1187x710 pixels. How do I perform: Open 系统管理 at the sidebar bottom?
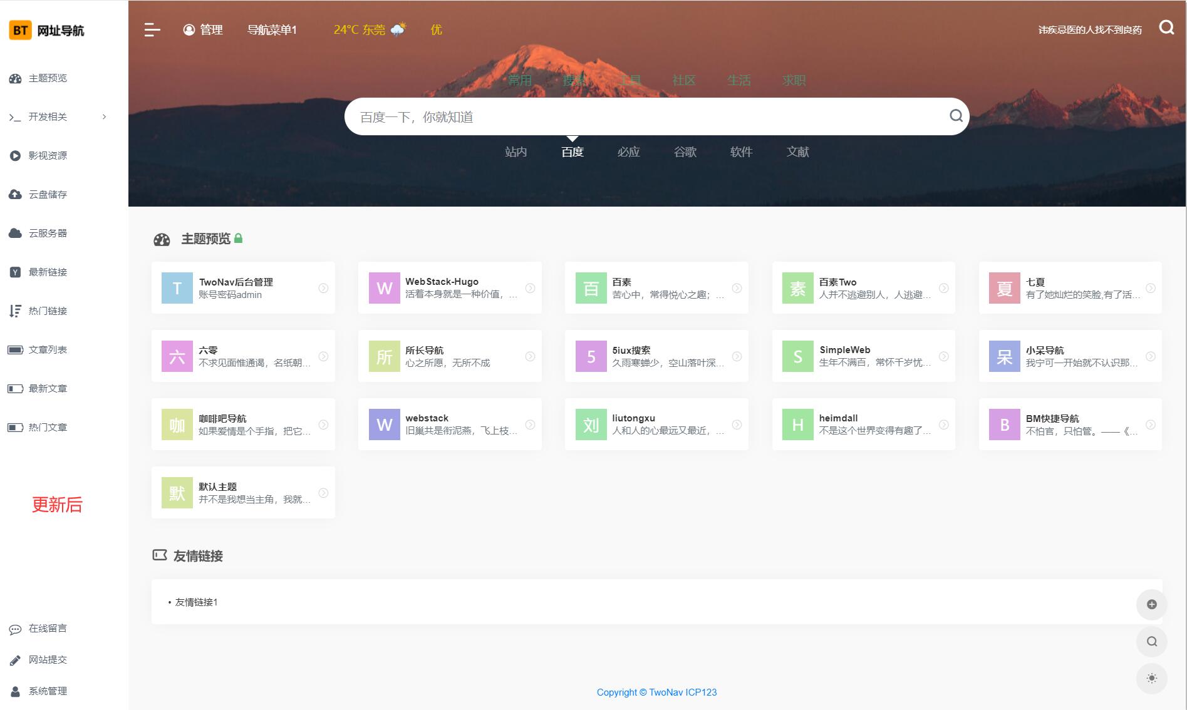point(48,691)
